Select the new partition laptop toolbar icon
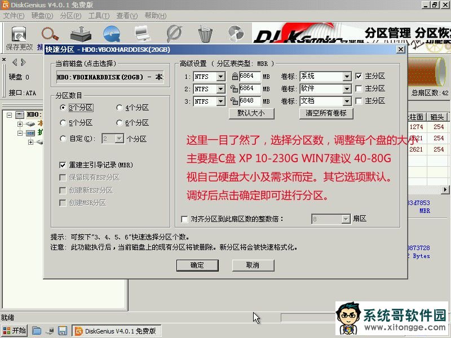This screenshot has width=451, height=338. point(142,34)
